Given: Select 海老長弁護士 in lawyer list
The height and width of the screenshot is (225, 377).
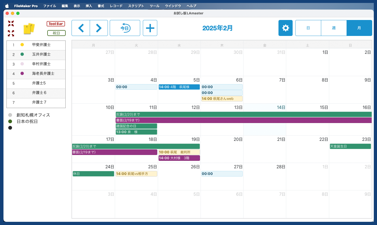Looking at the screenshot, I should 43,73.
